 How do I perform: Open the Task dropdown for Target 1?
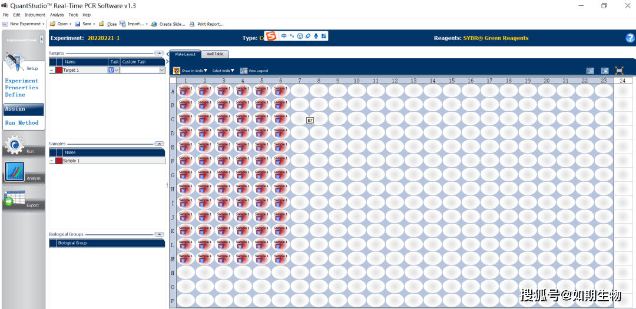117,70
